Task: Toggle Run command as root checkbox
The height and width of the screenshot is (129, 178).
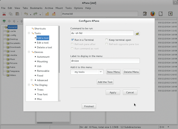Action: [72, 48]
